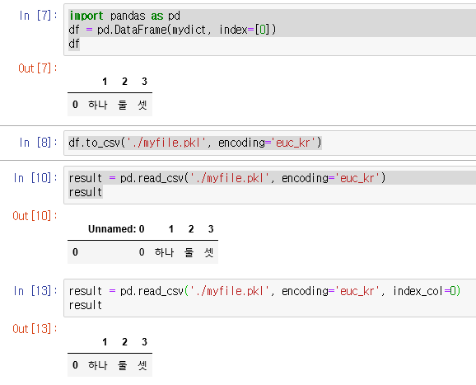Click the 'import pandas as pd' code line
Image resolution: width=476 pixels, height=385 pixels.
tap(125, 16)
